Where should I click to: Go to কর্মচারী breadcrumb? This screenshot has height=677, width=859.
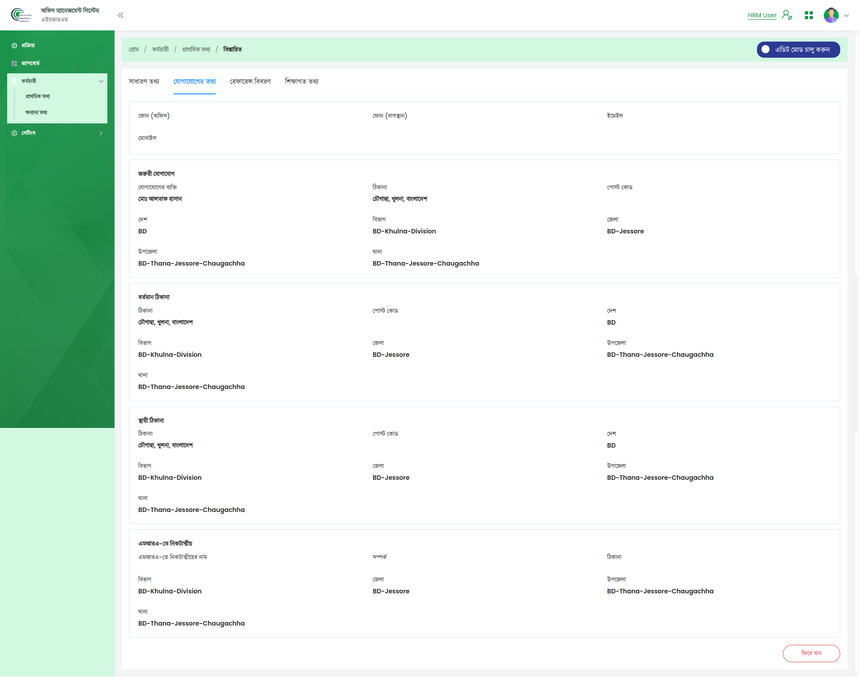tap(160, 50)
